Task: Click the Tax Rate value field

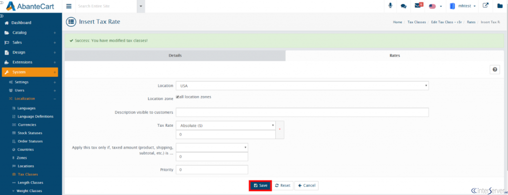Action: click(226, 134)
